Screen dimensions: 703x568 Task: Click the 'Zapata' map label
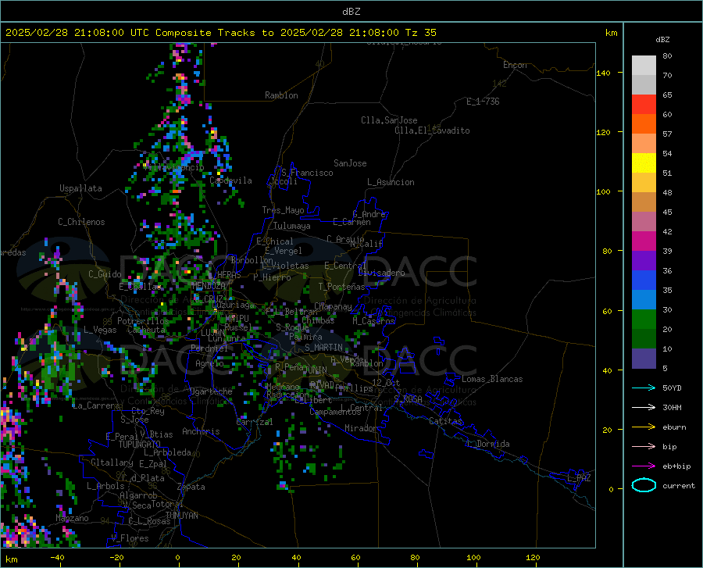click(x=191, y=487)
